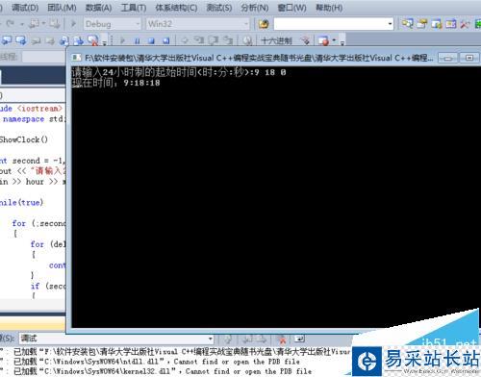The width and height of the screenshot is (481, 377).
Task: Open the 分析(N) menu
Action: (255, 7)
